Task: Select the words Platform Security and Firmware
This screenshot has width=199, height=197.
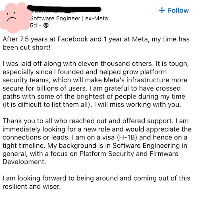Action: 129,154
